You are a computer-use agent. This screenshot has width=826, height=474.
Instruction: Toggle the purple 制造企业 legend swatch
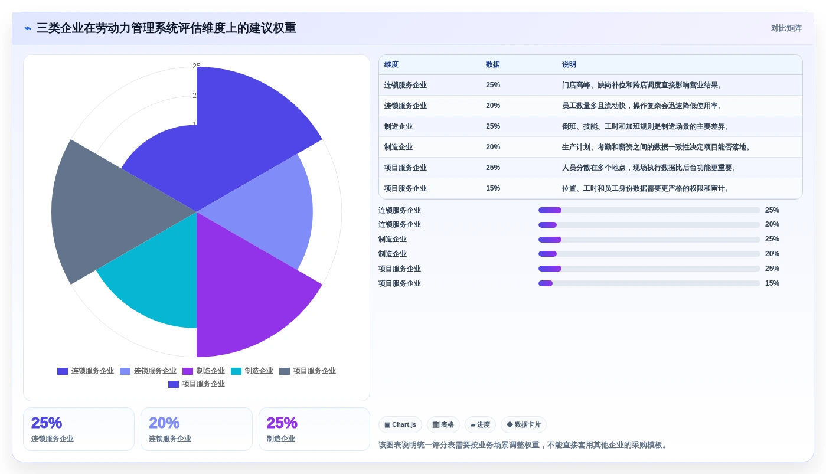[x=188, y=371]
